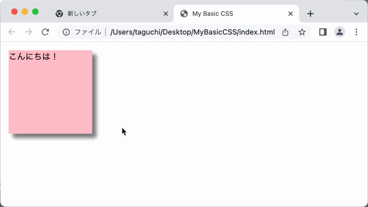The image size is (368, 207).
Task: View site information icon
Action: [x=66, y=32]
